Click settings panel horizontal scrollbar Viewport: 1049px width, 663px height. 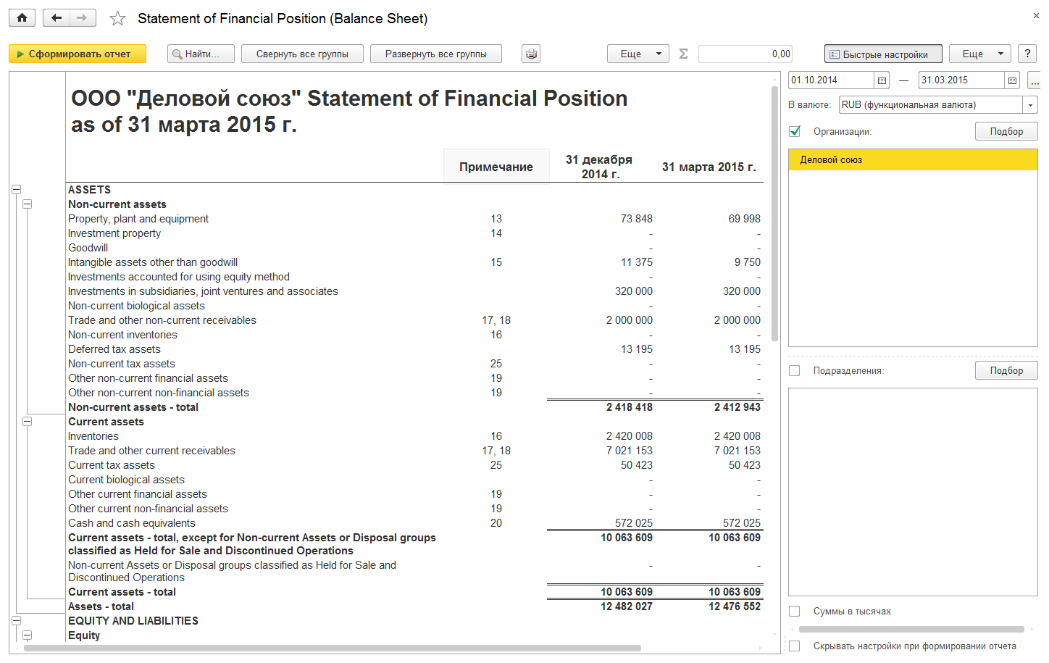911,629
